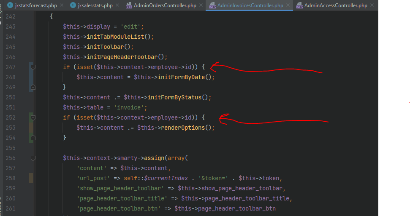Close AdminAccessController.php tab
This screenshot has height=216, width=410.
click(x=372, y=5)
